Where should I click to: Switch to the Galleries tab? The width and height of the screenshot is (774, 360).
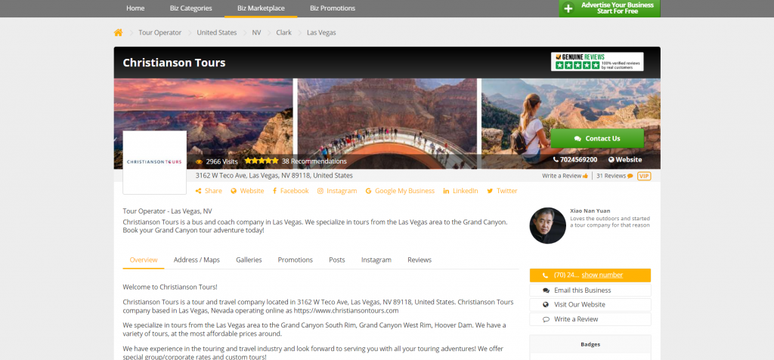[x=249, y=260]
